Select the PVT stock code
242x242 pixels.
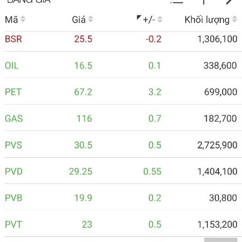click(13, 224)
